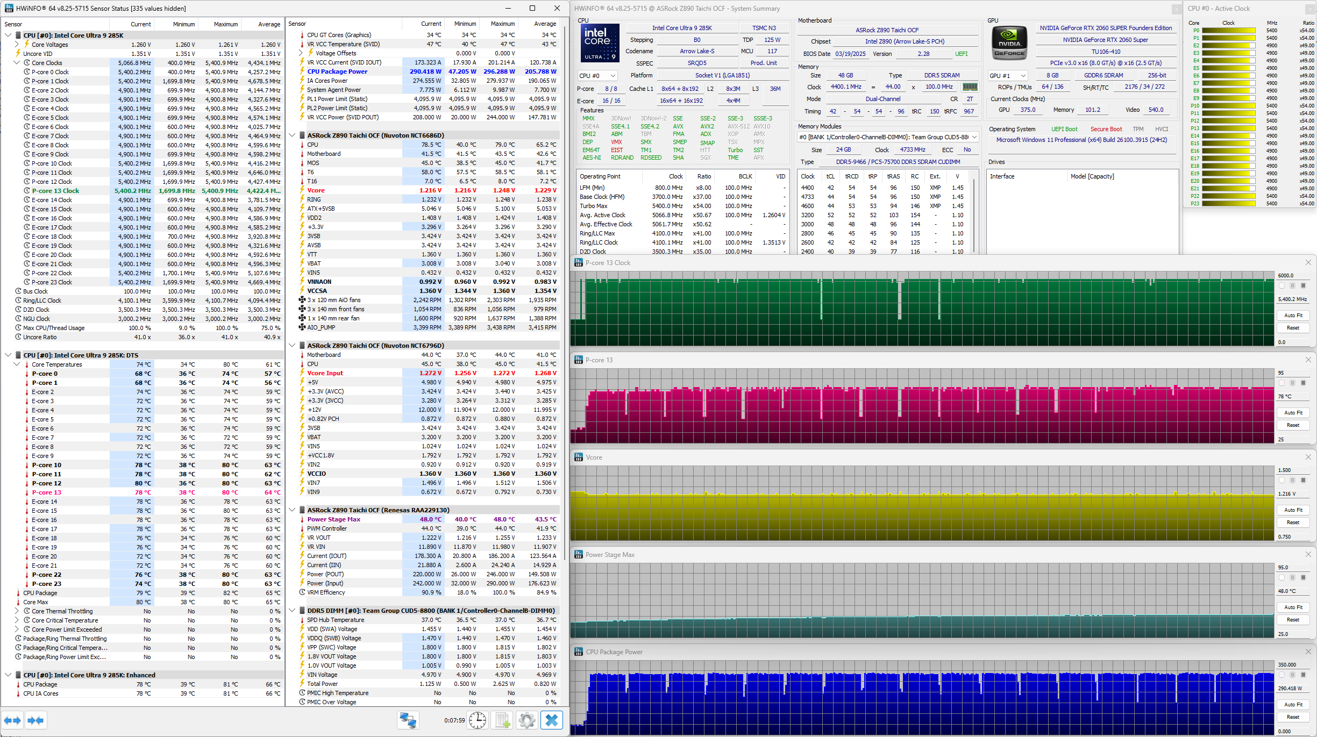The height and width of the screenshot is (737, 1317).
Task: Collapse the Core Clocks tree node
Action: pos(17,63)
